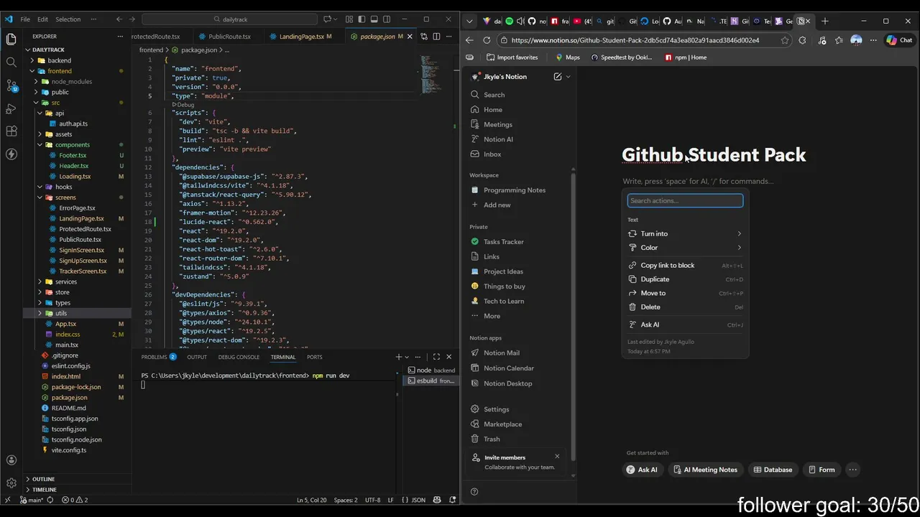Expand Color submenu in Notion menu
Viewport: 920px width, 517px height.
point(685,248)
